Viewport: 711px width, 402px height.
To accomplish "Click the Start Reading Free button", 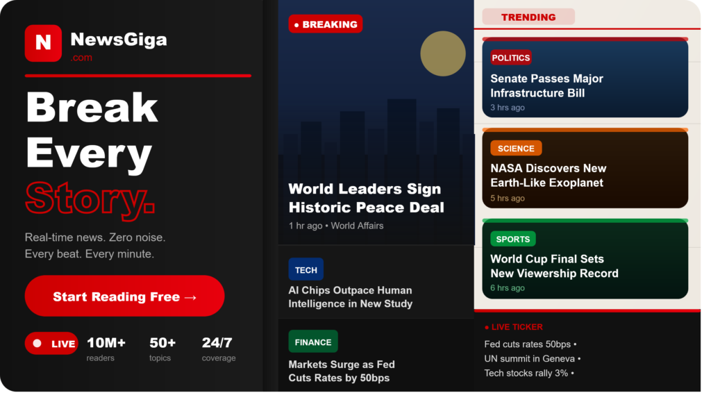I will pos(125,296).
